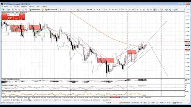
Task: Switch to the _DXY,H4 chart tab
Action: point(76,100)
